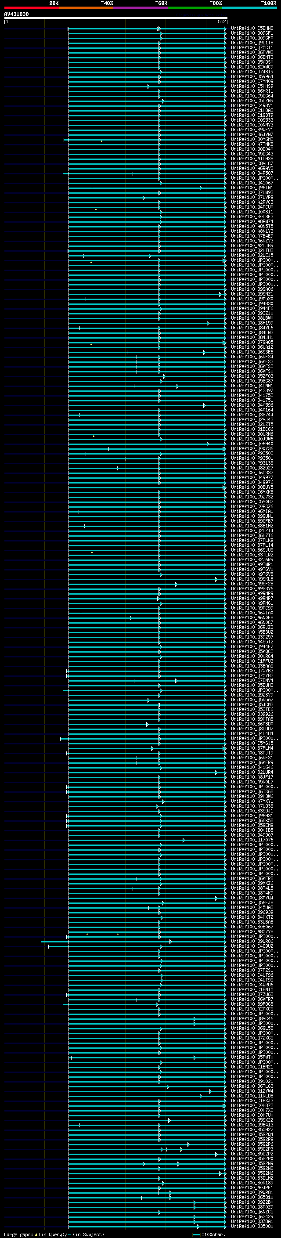Select the UniRef100_Q7LVP9 label

tap(252, 198)
